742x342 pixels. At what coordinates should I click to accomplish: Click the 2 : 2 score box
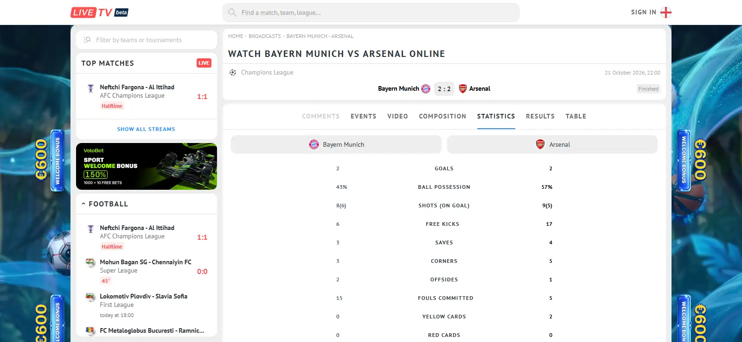pyautogui.click(x=444, y=89)
